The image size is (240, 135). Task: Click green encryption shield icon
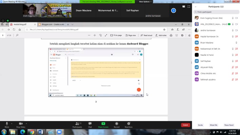click(8, 21)
